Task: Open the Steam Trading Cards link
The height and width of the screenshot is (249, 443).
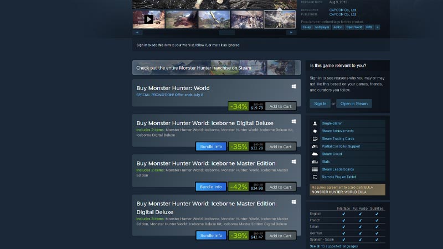Action: [x=338, y=139]
